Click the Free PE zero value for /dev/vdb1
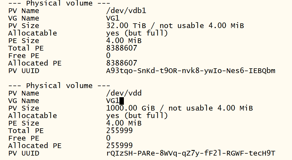Screen dimensions: 292x160 coord(108,56)
